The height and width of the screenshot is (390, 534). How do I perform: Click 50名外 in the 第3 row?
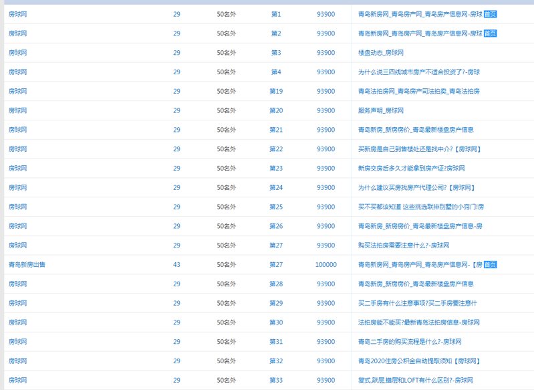[227, 53]
